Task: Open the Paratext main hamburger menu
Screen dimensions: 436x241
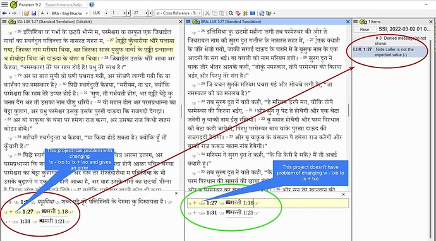Action: click(4, 4)
